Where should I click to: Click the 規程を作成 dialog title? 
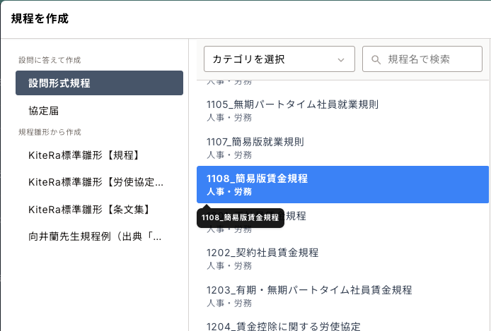click(x=40, y=19)
